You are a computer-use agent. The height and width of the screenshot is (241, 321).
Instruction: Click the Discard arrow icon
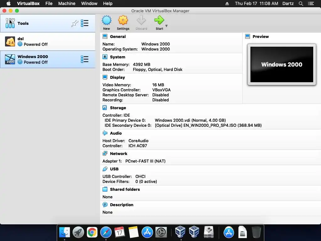point(141,20)
